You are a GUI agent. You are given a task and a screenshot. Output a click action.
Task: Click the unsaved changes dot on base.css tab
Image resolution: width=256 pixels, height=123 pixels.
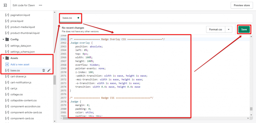click(78, 18)
